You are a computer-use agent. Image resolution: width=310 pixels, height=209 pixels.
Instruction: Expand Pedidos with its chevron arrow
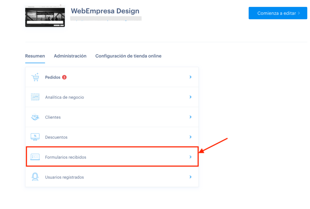190,77
